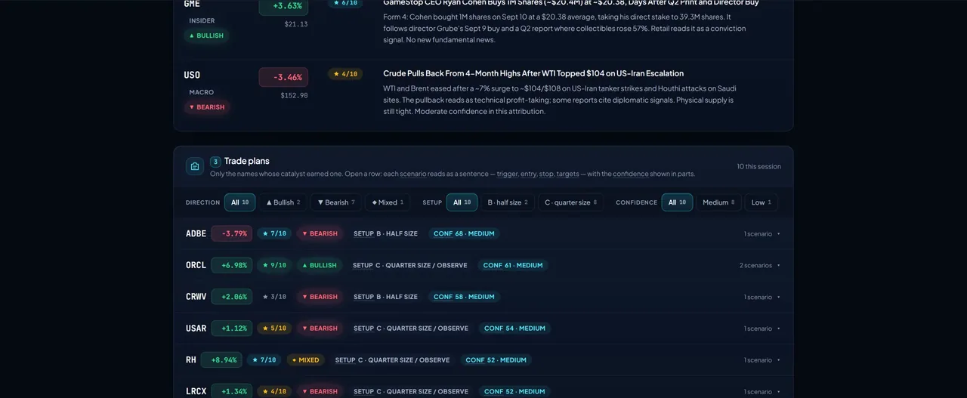Image resolution: width=967 pixels, height=398 pixels.
Task: Click the CRWV CONF 58 Medium chip
Action: point(464,297)
